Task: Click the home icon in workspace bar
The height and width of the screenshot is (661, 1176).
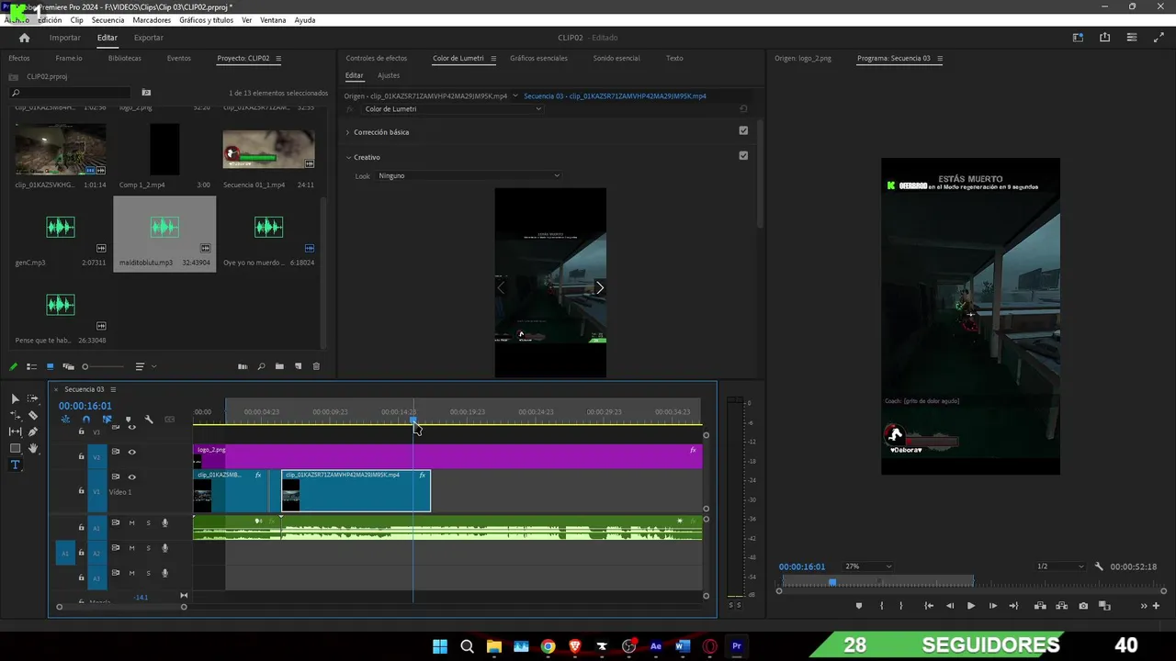Action: pos(25,38)
